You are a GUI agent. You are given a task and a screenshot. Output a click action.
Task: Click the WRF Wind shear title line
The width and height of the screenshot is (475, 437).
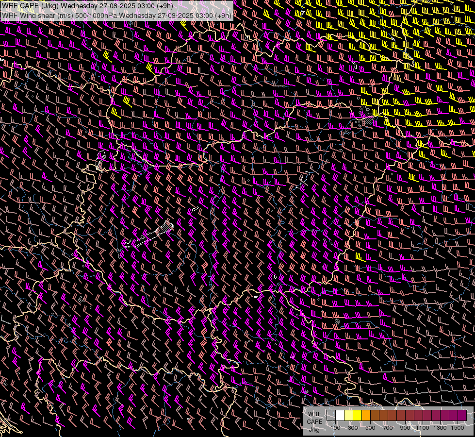(116, 15)
